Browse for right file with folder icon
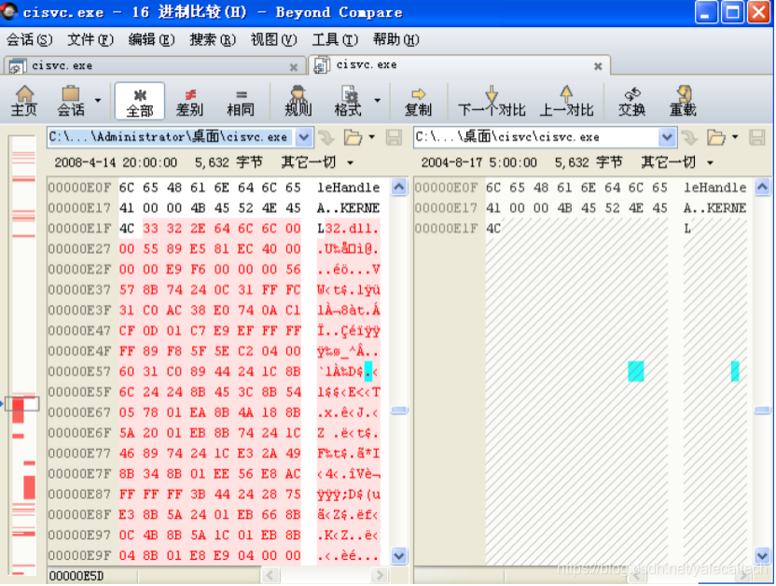The height and width of the screenshot is (586, 776). 716,137
